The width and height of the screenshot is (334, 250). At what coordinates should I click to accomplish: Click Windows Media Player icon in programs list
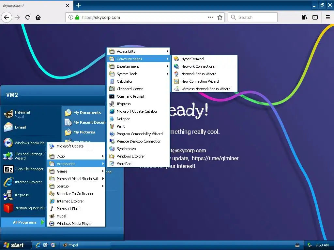52,224
